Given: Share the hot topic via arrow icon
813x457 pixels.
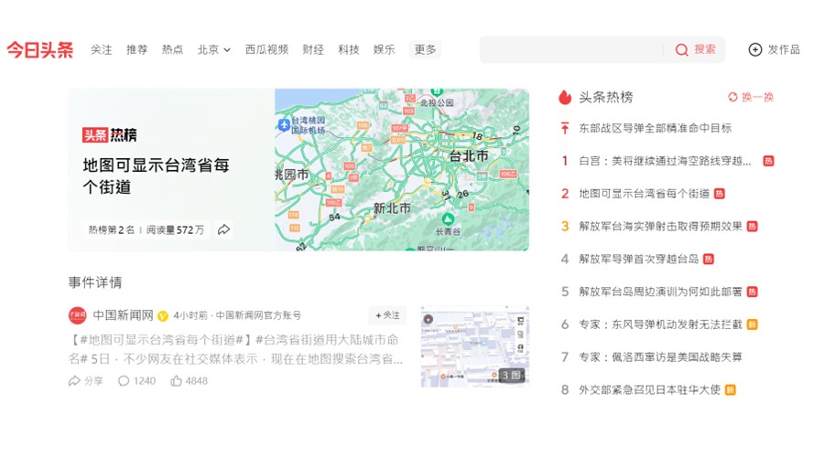Looking at the screenshot, I should (223, 229).
